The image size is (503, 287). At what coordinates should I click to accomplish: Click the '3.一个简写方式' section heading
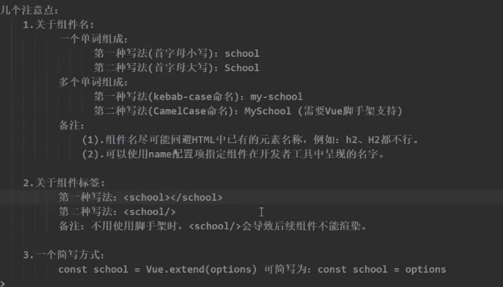click(x=64, y=255)
